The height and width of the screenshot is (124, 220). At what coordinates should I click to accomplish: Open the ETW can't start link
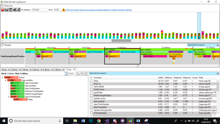99,10
